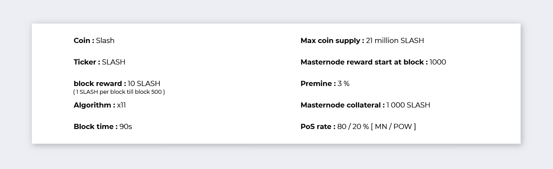Screen dimensions: 553x169
Task: Select the 10 SLASH reward value
Action: (144, 83)
